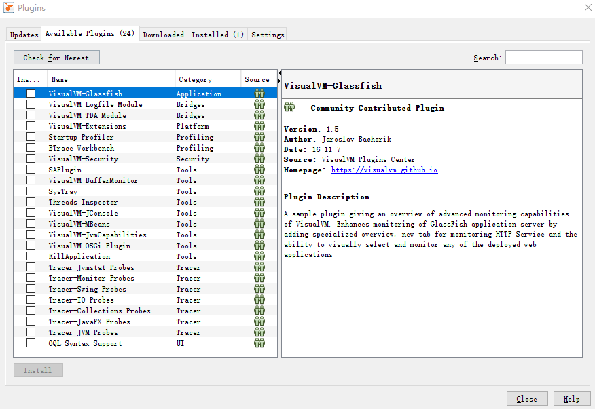Click the source icon in the VisualVM-JConsole row
The width and height of the screenshot is (595, 409).
(259, 213)
